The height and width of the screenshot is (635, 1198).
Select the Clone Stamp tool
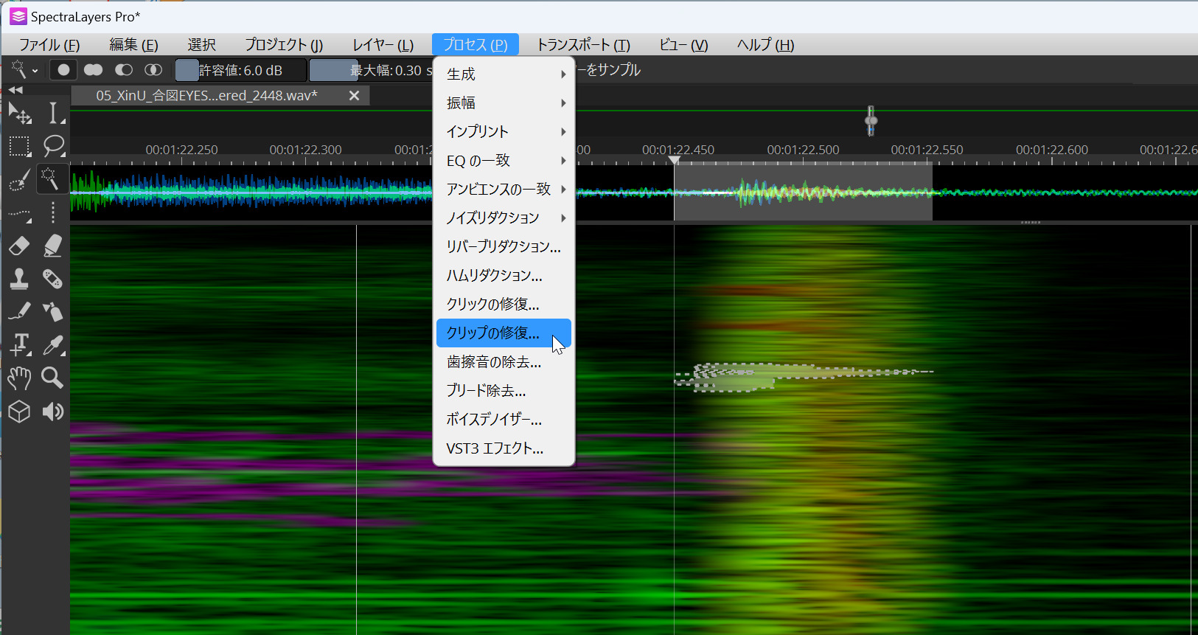click(19, 279)
